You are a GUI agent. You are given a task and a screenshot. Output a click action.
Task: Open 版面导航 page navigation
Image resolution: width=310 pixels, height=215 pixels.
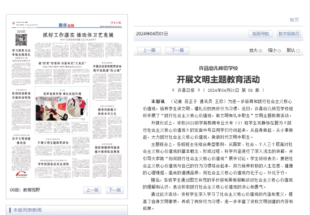(x=260, y=34)
